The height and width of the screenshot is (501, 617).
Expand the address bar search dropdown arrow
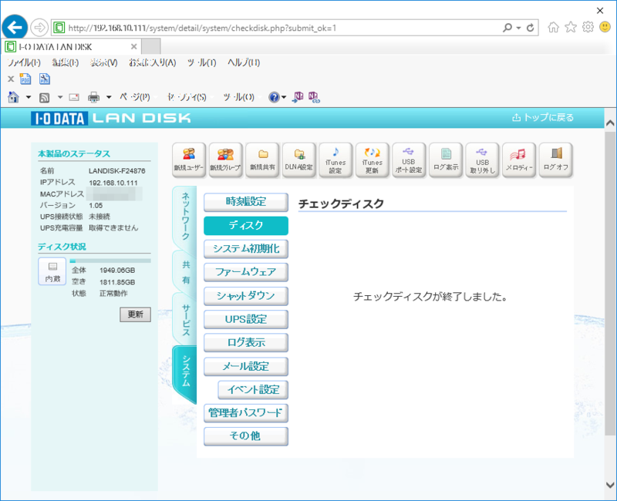[518, 28]
